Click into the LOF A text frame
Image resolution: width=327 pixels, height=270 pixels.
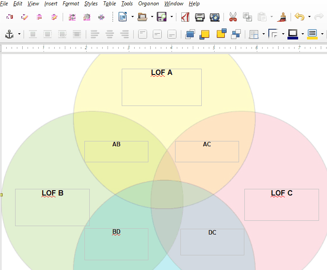click(162, 87)
